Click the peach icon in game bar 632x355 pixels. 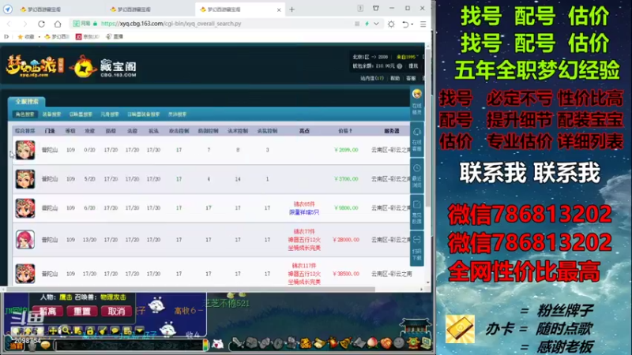372,343
